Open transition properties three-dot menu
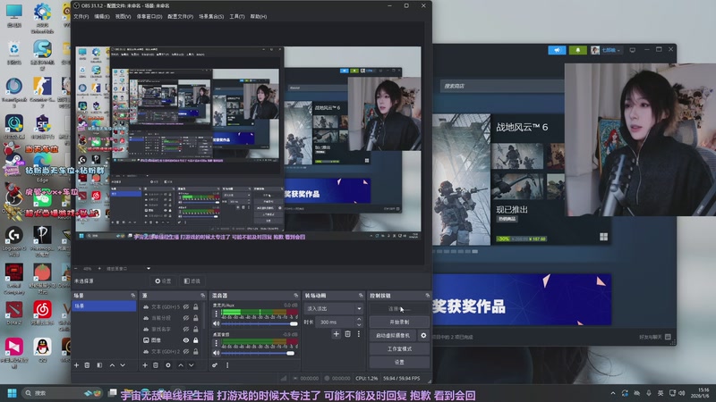Image resolution: width=716 pixels, height=402 pixels. coord(359,334)
